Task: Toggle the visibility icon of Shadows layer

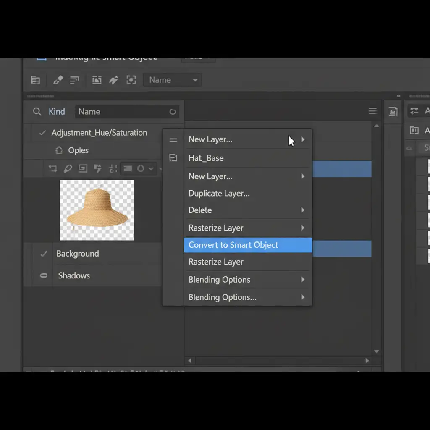Action: (43, 276)
